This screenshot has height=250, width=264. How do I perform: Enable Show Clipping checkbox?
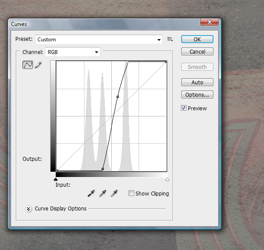point(131,193)
